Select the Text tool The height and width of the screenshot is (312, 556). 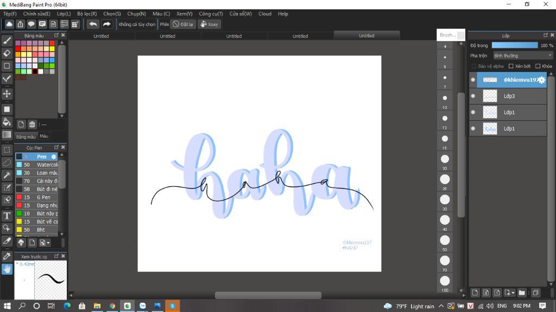pos(7,216)
